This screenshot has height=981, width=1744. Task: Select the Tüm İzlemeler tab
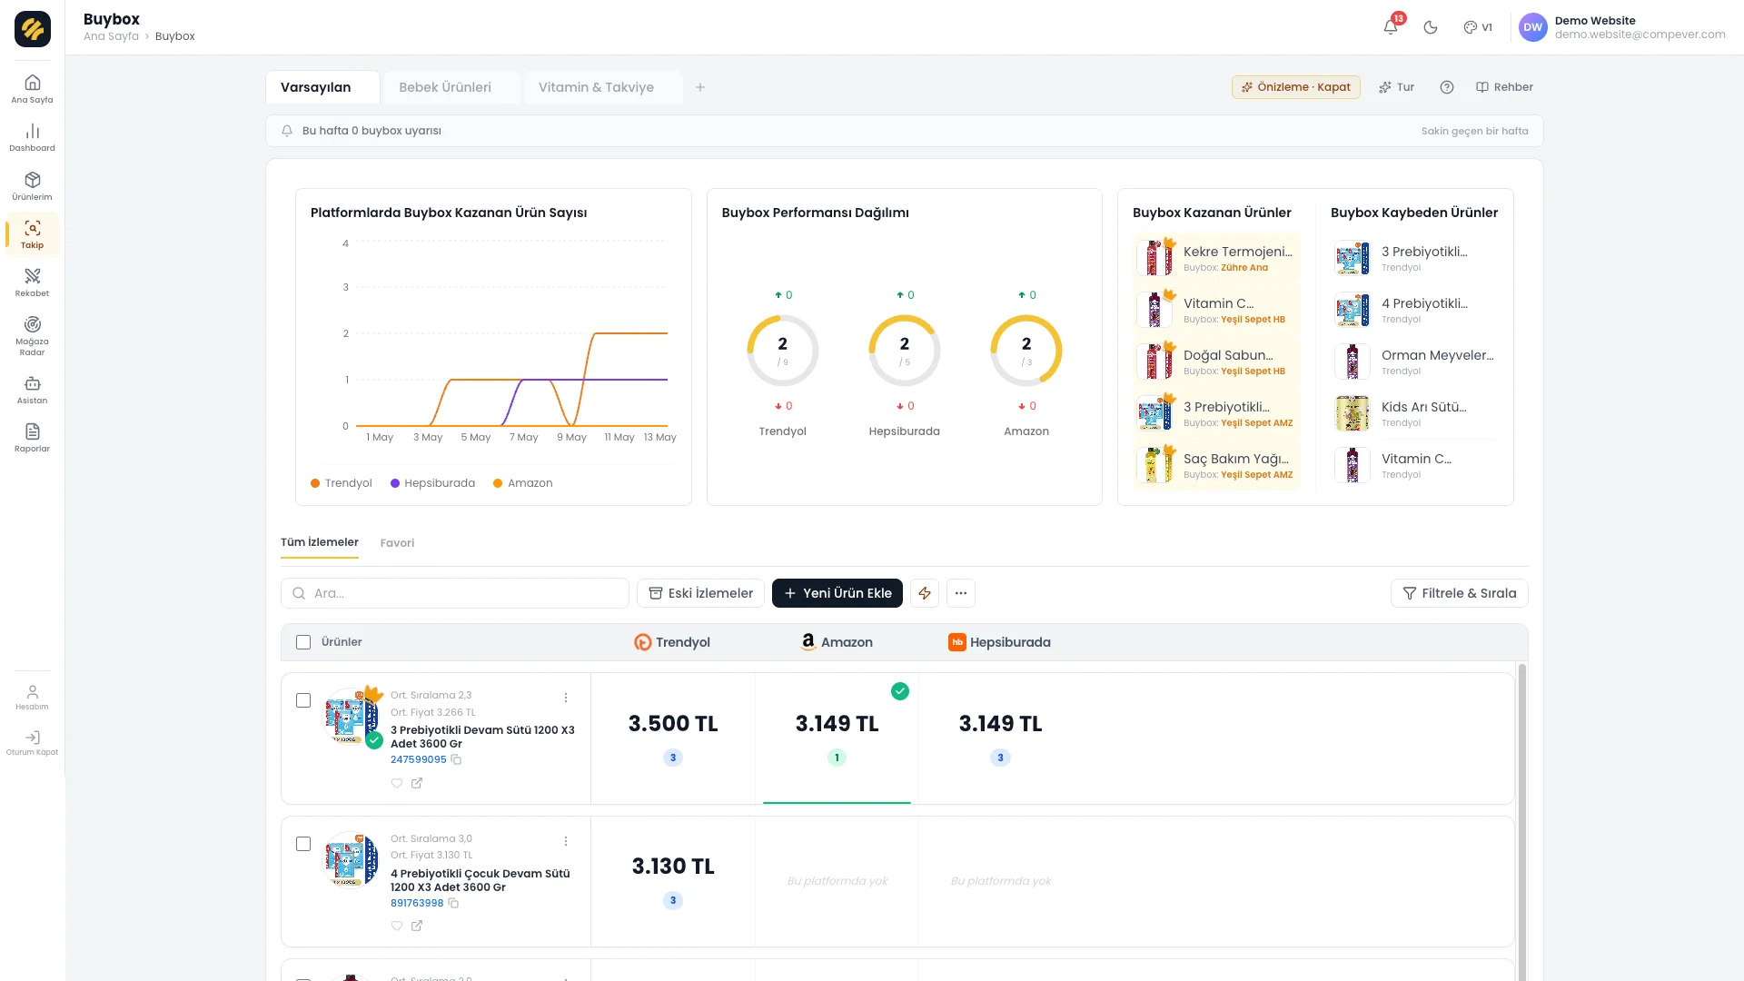pyautogui.click(x=320, y=542)
